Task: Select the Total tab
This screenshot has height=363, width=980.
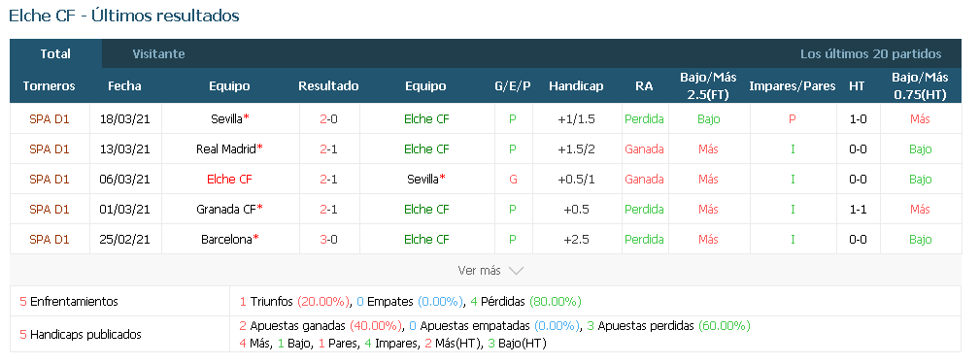Action: click(55, 53)
